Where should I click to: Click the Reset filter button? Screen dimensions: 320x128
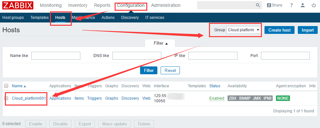[x=170, y=70]
